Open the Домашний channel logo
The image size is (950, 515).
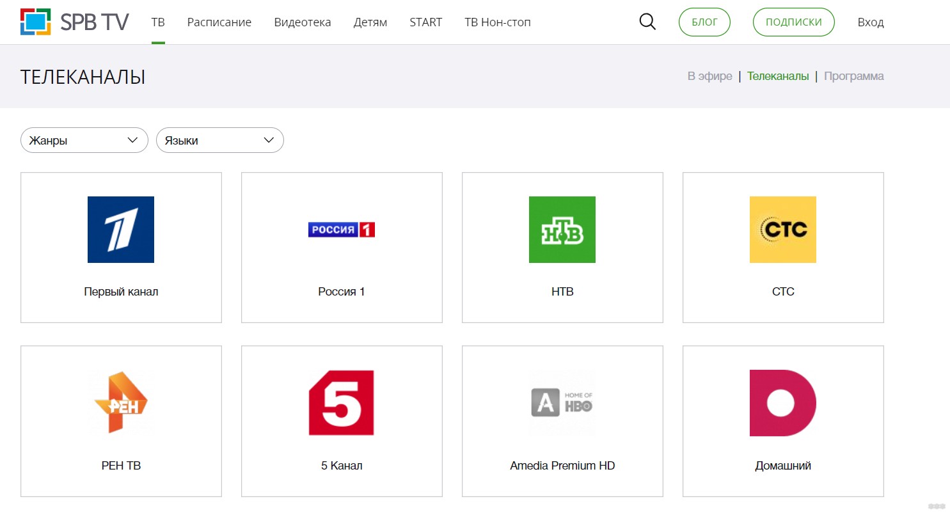point(783,403)
